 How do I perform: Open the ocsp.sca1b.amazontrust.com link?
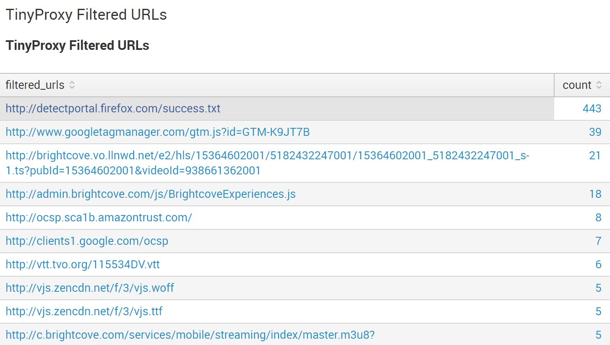coord(98,217)
